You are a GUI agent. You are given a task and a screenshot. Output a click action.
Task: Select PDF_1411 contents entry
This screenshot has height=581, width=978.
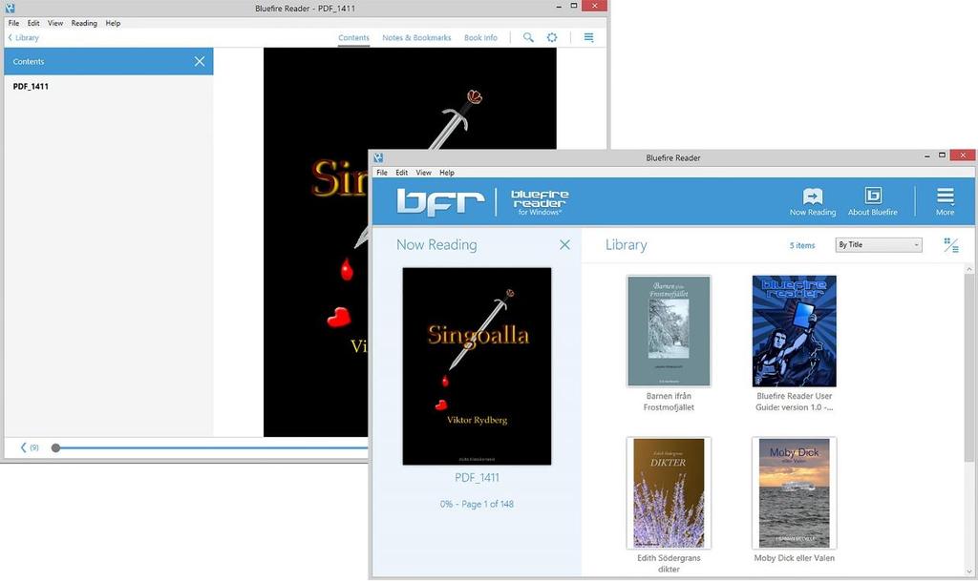(x=31, y=87)
